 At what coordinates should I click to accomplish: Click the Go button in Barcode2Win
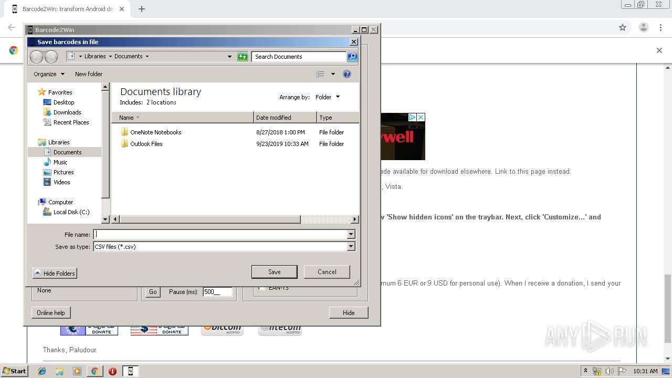[153, 292]
